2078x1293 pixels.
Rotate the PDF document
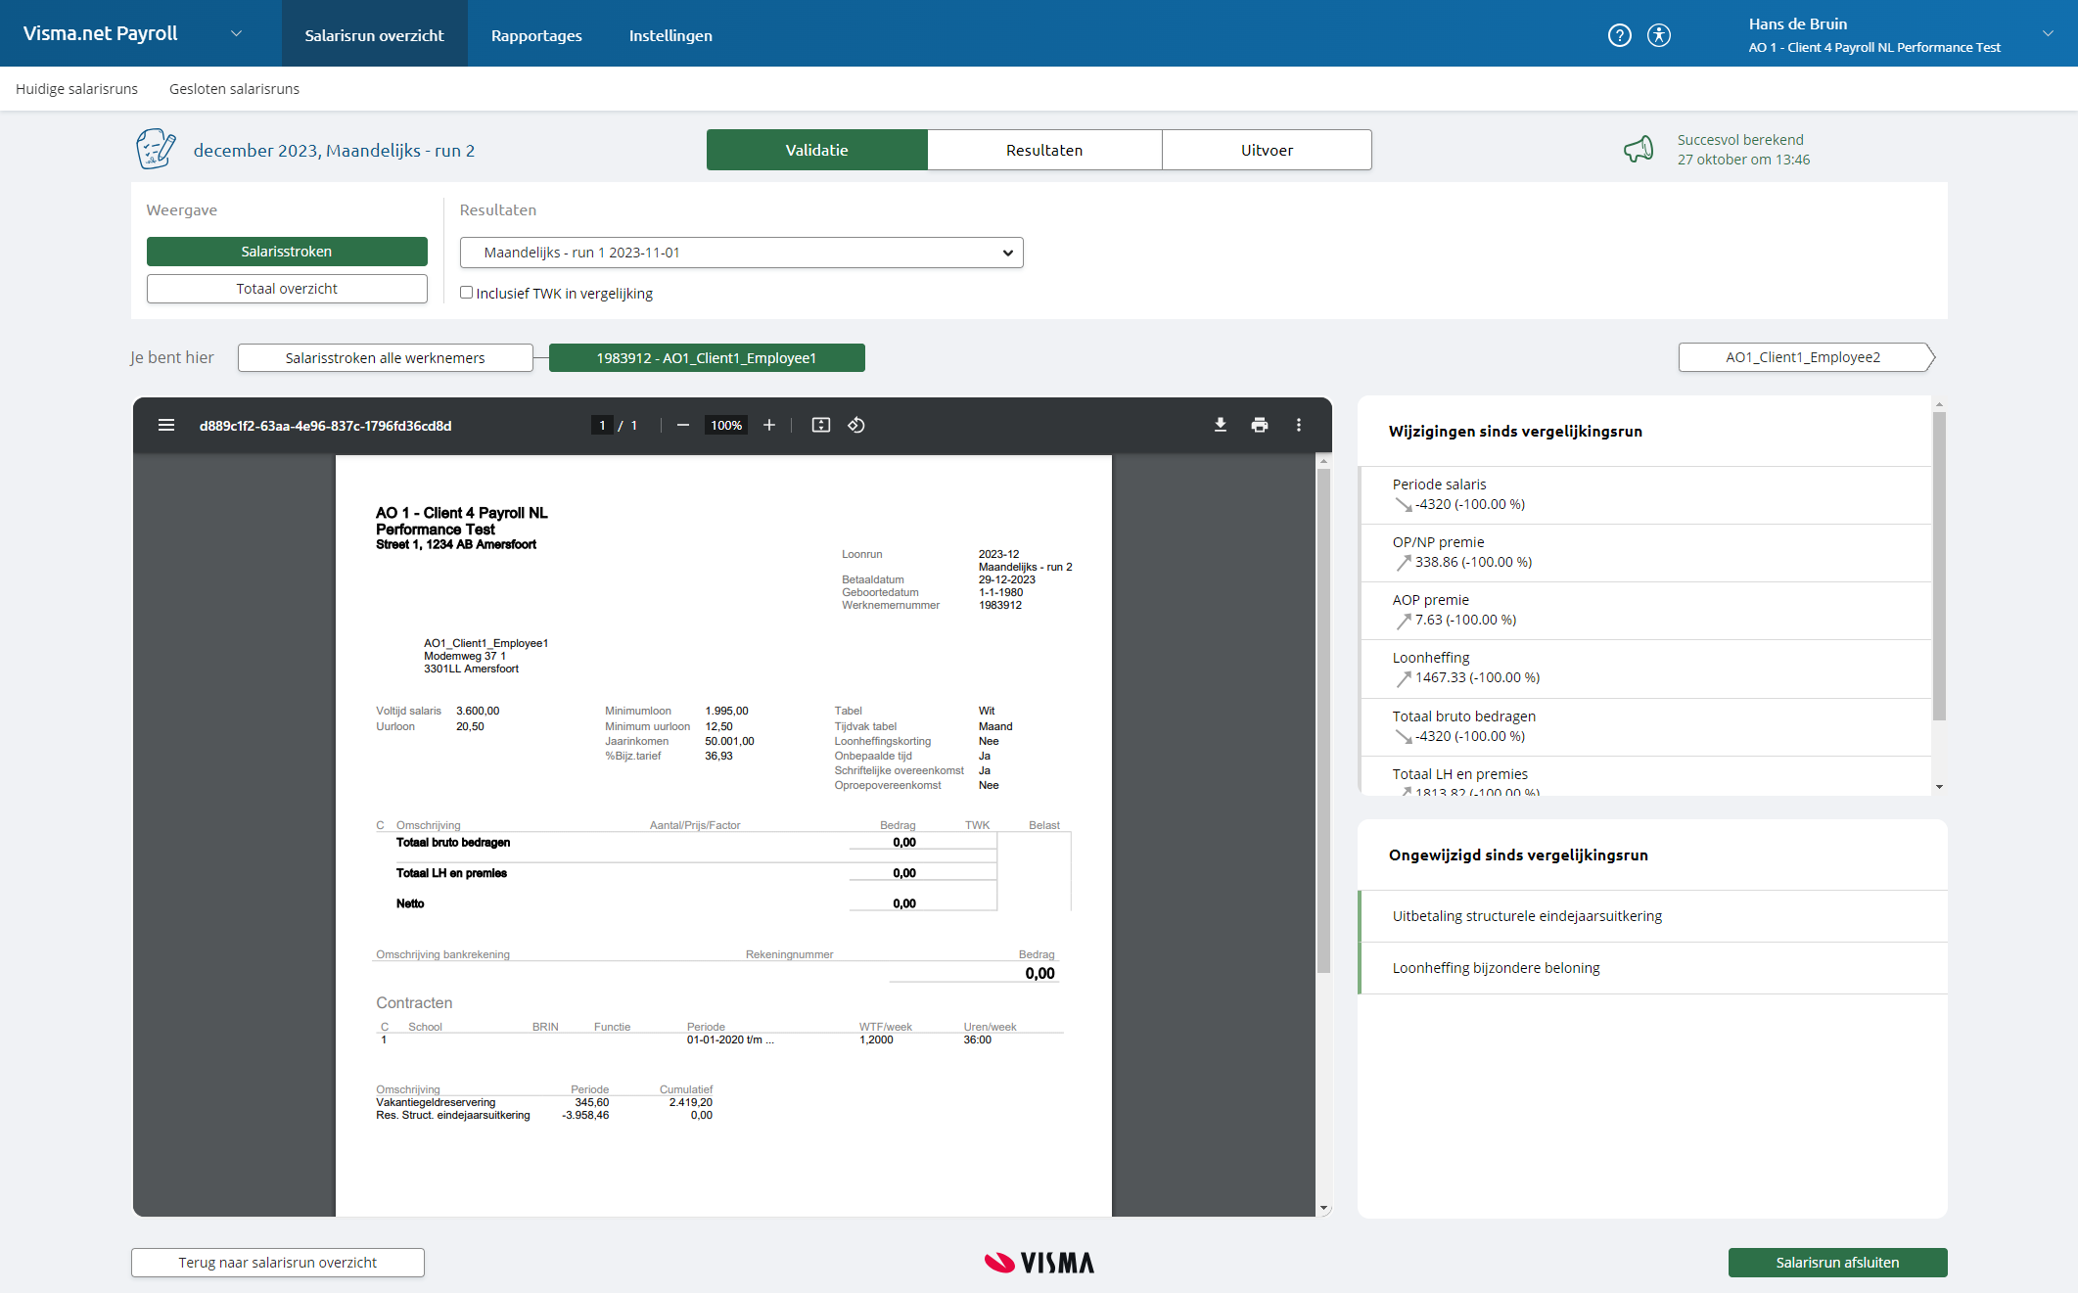[856, 425]
